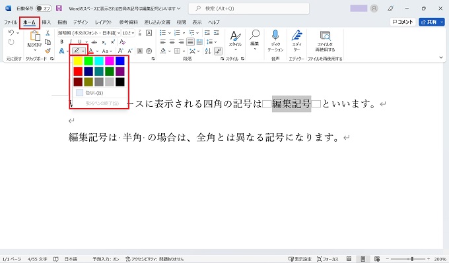
Task: Collapse the ribbon with chevron
Action: pos(440,57)
